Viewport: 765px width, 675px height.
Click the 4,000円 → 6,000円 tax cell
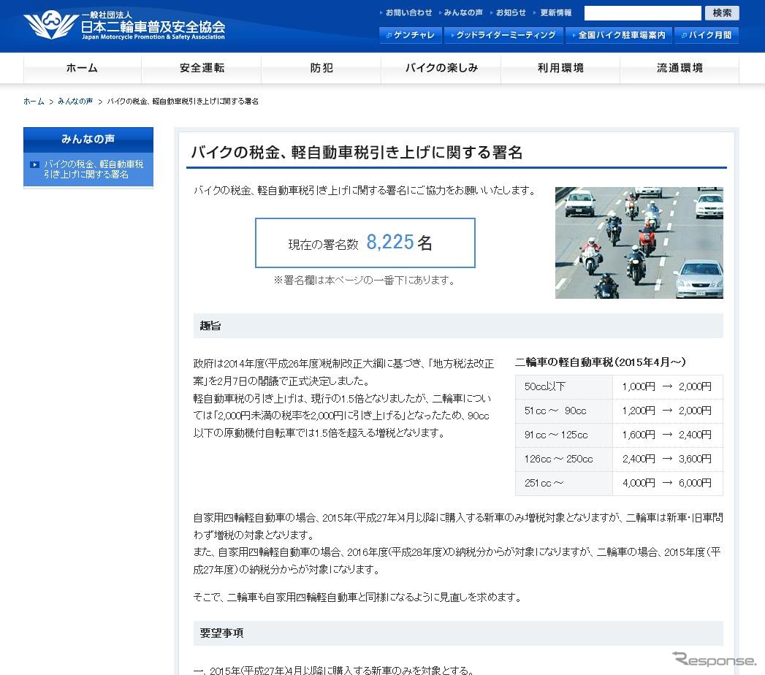point(667,483)
